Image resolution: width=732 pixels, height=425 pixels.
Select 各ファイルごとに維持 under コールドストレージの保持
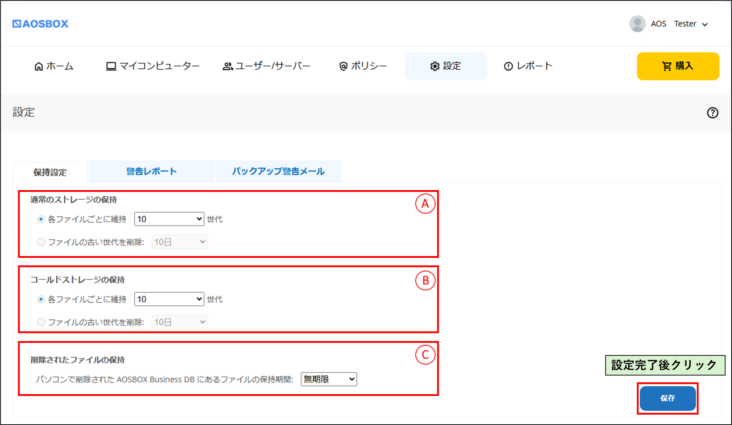41,299
